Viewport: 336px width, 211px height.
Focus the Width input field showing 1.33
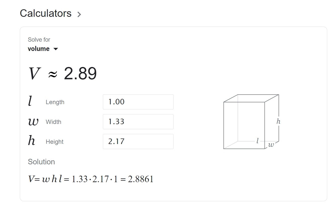138,122
